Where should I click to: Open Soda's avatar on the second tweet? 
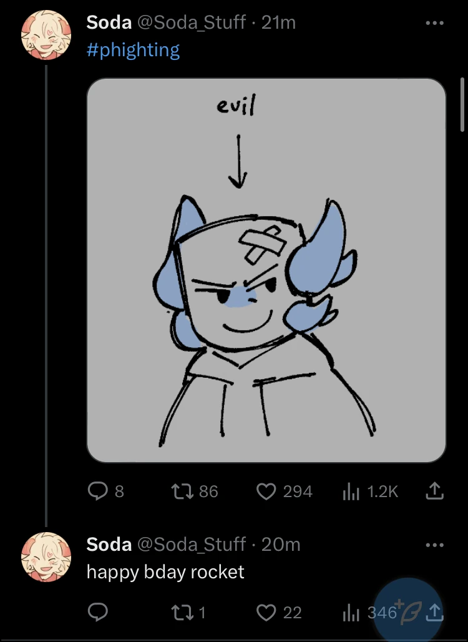46,557
